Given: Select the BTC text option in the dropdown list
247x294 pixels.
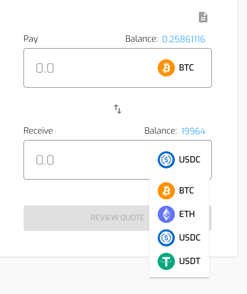Looking at the screenshot, I should coord(186,190).
